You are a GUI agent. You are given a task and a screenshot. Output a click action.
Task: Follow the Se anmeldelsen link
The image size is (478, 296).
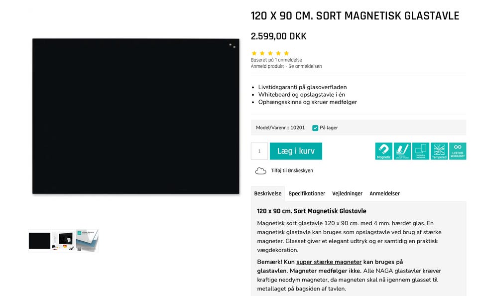tap(305, 66)
